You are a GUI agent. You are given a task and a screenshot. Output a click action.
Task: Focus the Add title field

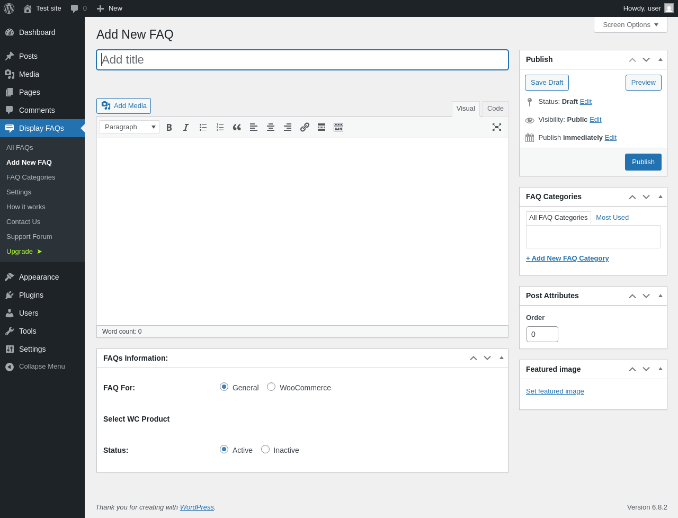302,60
